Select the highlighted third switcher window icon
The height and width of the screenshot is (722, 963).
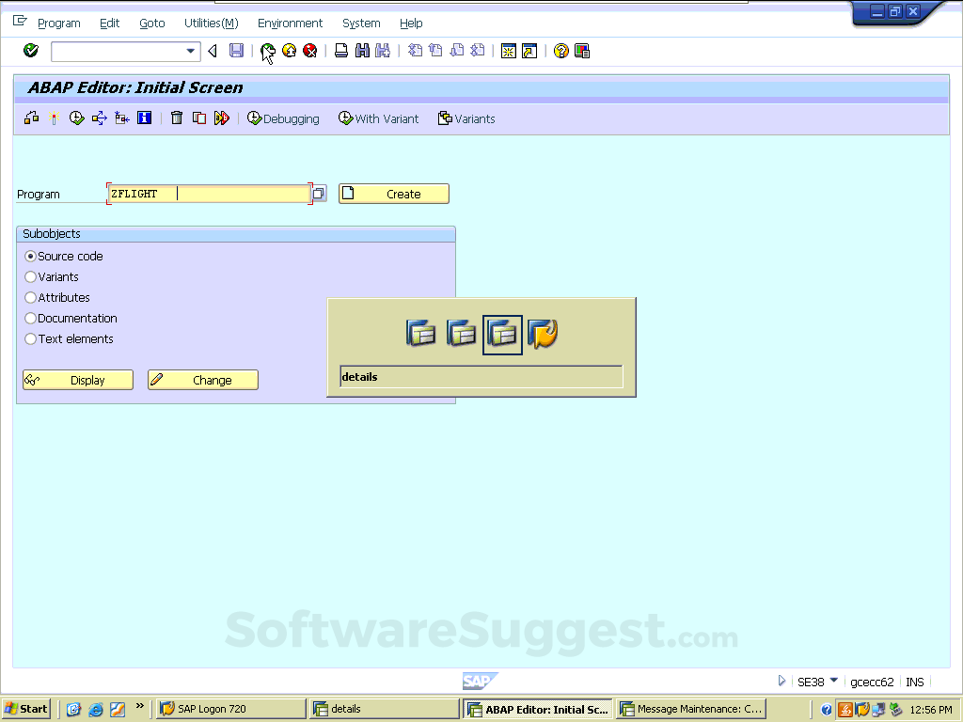click(x=502, y=335)
